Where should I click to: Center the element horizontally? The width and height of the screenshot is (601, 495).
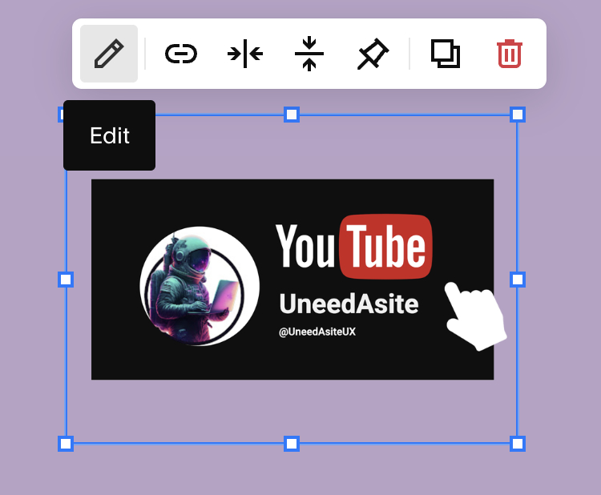(245, 54)
